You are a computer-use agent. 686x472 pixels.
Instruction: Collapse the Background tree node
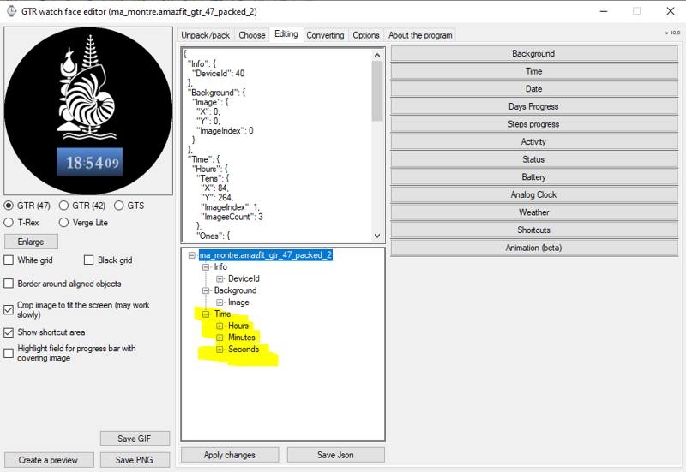click(206, 290)
